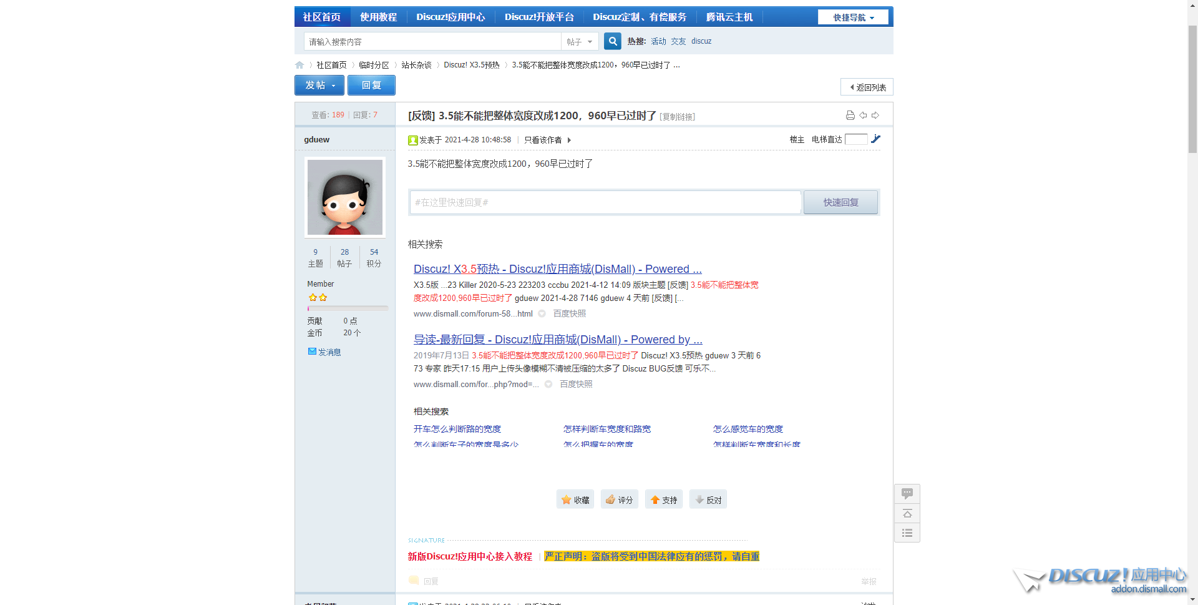This screenshot has height=605, width=1198.
Task: Click the 举报 report link
Action: 869,581
